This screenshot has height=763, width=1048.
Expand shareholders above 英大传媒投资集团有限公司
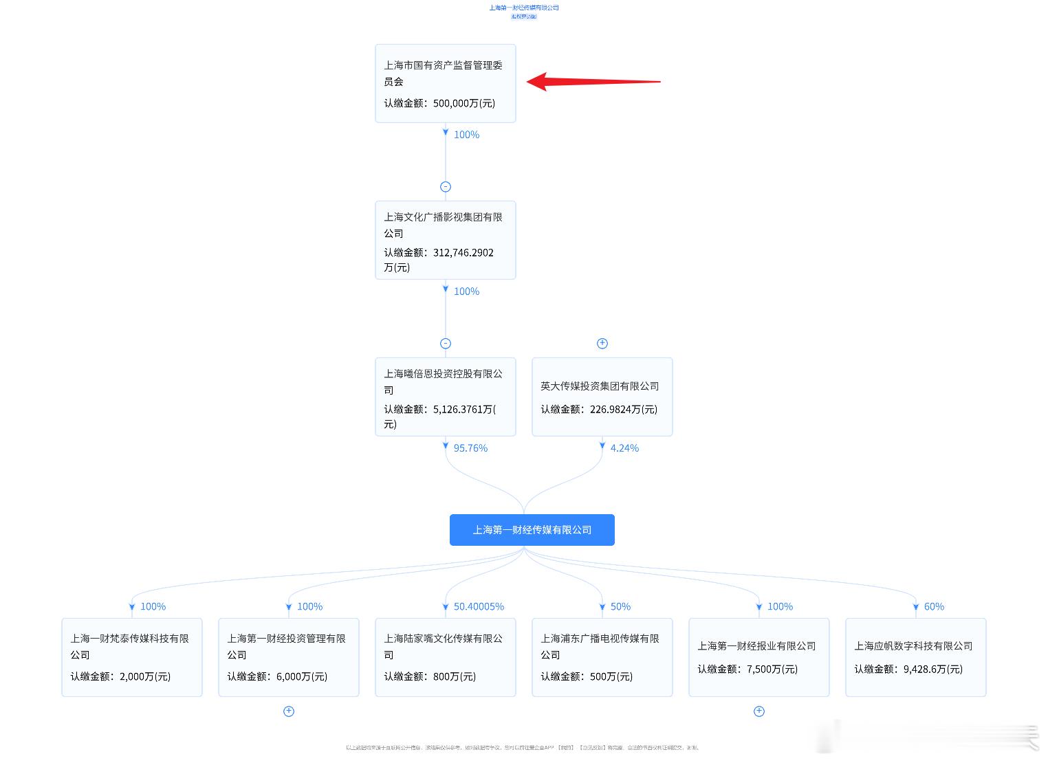[602, 344]
